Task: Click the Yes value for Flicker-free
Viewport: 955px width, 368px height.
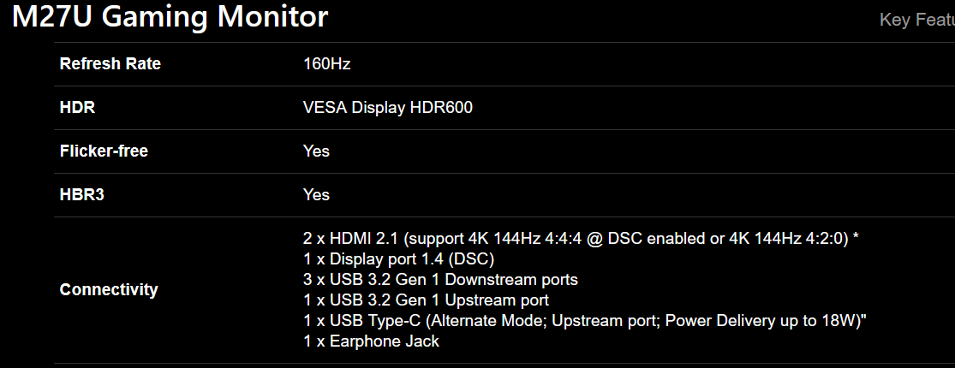Action: point(316,151)
